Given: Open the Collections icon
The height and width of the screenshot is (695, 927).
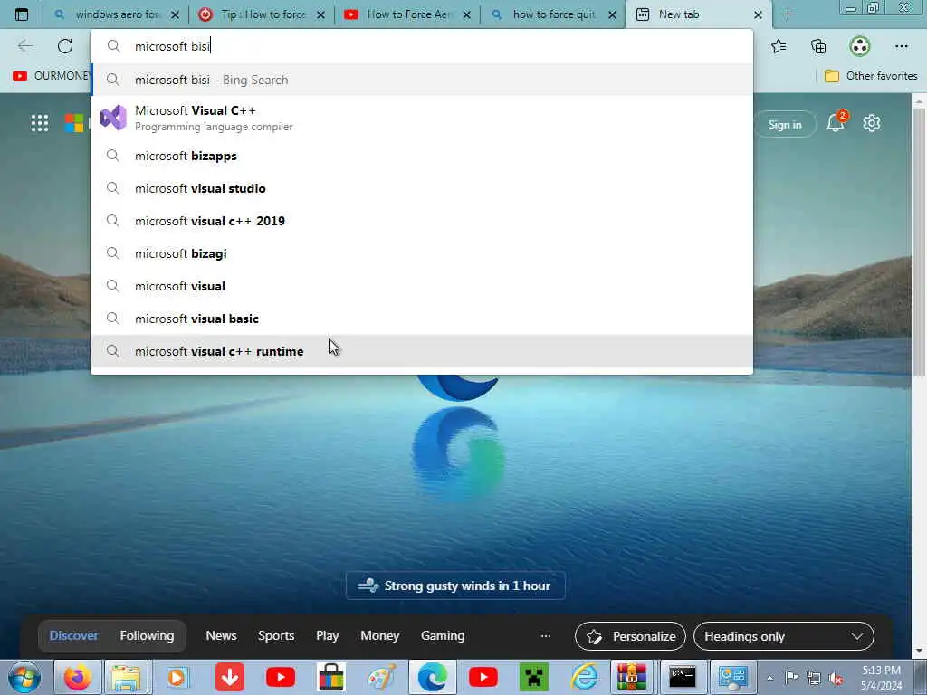Looking at the screenshot, I should pos(818,46).
